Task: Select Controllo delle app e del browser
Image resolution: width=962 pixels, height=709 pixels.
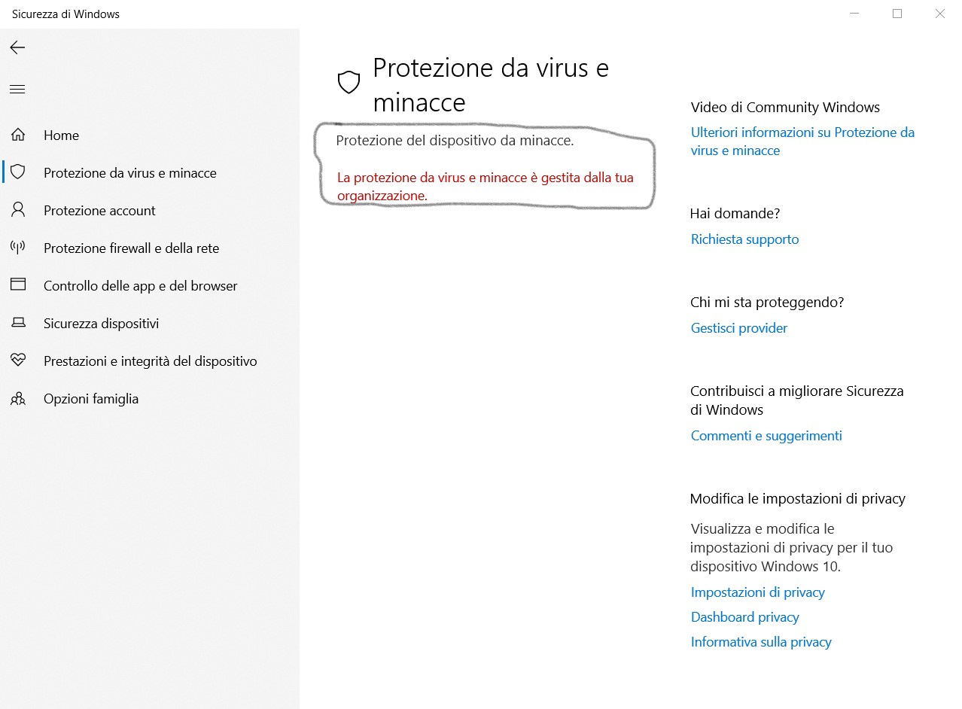Action: tap(141, 286)
